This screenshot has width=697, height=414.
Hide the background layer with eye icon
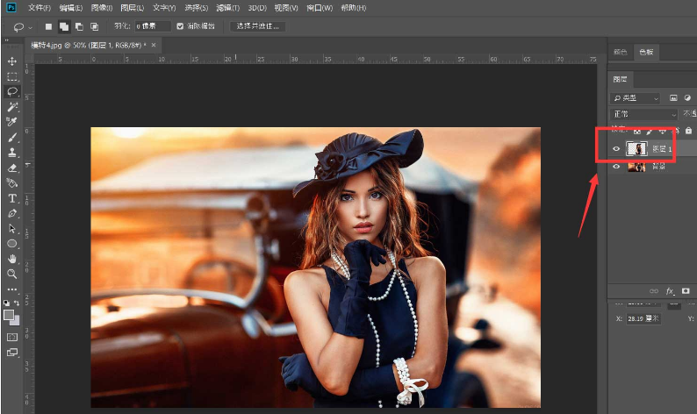pyautogui.click(x=615, y=167)
